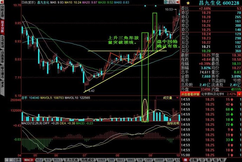Click the MA10: 10.24 value label
The image size is (242, 162).
pos(73,2)
